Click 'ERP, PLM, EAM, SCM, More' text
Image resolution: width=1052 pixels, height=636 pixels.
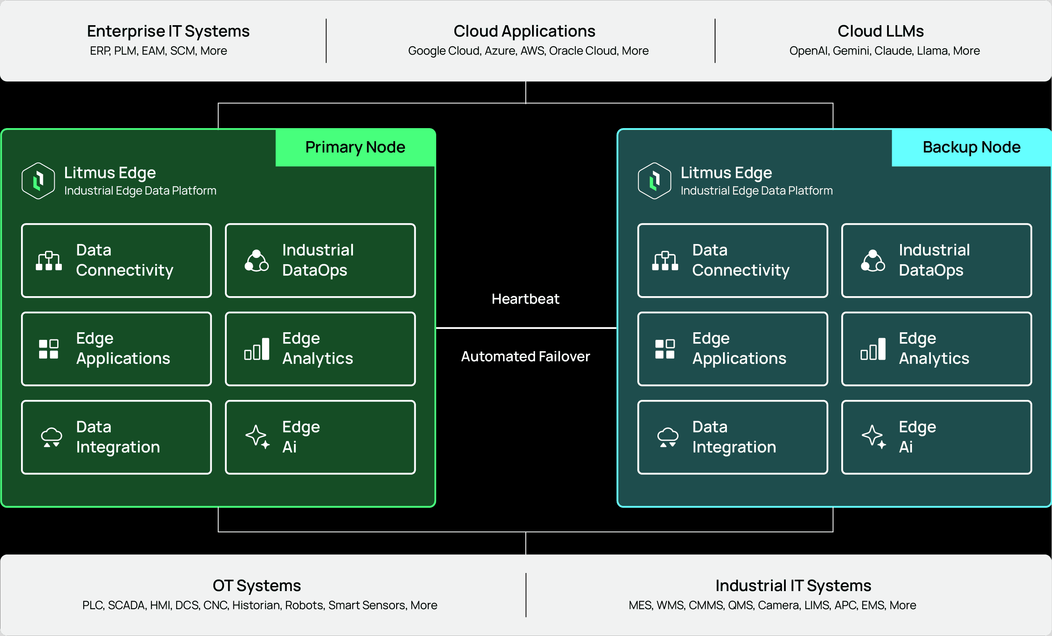pyautogui.click(x=159, y=51)
